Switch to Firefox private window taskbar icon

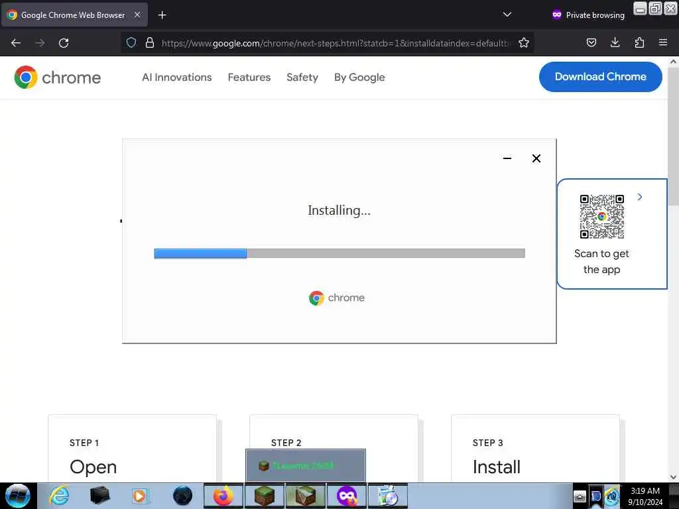[346, 496]
